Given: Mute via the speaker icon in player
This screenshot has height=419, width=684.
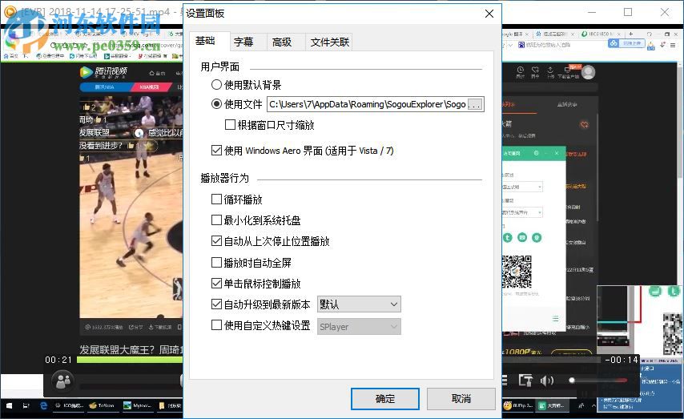Looking at the screenshot, I should [x=546, y=381].
